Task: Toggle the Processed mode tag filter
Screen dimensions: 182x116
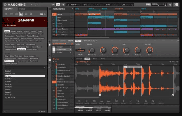Action: (9, 61)
